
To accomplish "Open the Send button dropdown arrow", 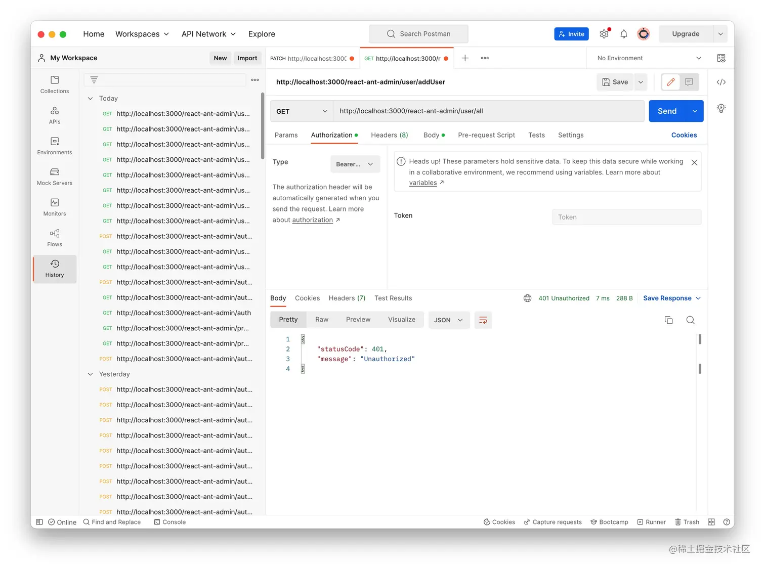I will coord(695,111).
